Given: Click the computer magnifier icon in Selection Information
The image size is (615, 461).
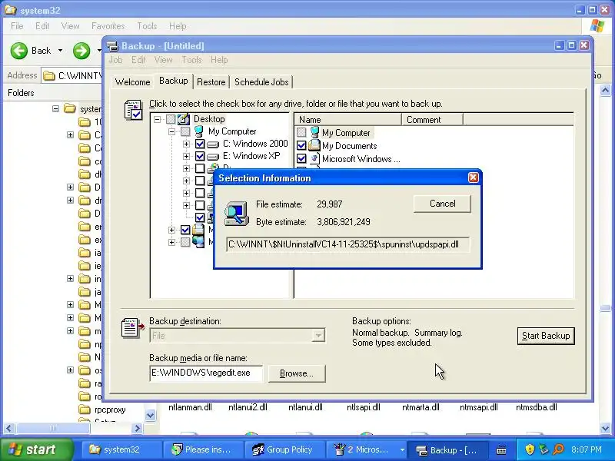Looking at the screenshot, I should coord(237,214).
